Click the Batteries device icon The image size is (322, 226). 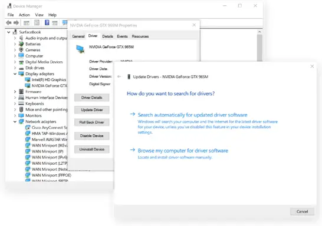coord(21,44)
